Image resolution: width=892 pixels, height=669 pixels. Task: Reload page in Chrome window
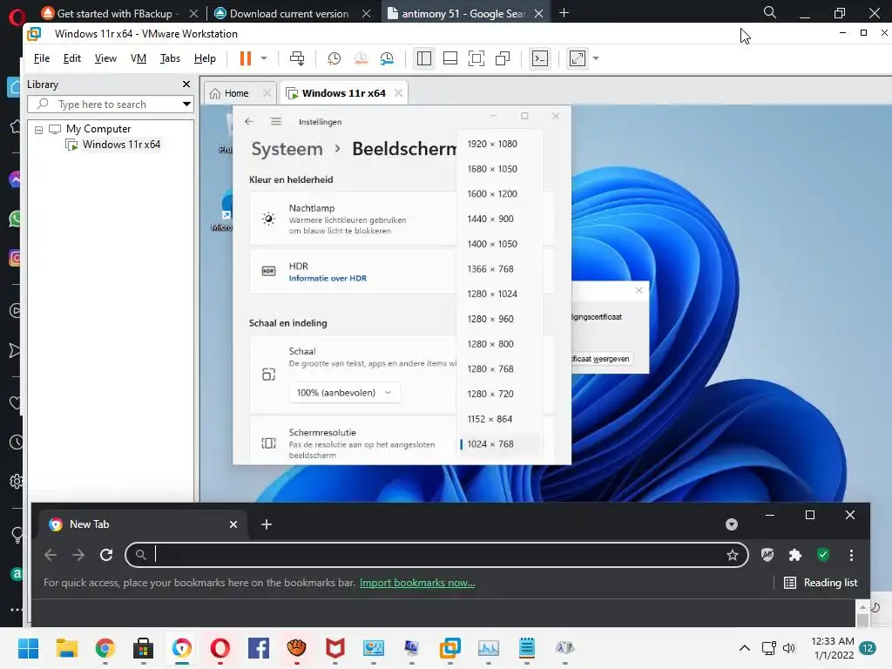click(x=106, y=555)
